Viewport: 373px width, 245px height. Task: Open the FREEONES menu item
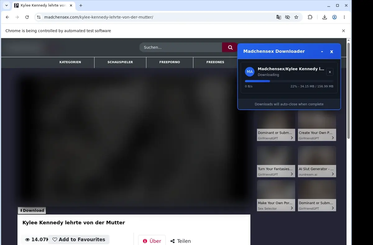[x=215, y=62]
